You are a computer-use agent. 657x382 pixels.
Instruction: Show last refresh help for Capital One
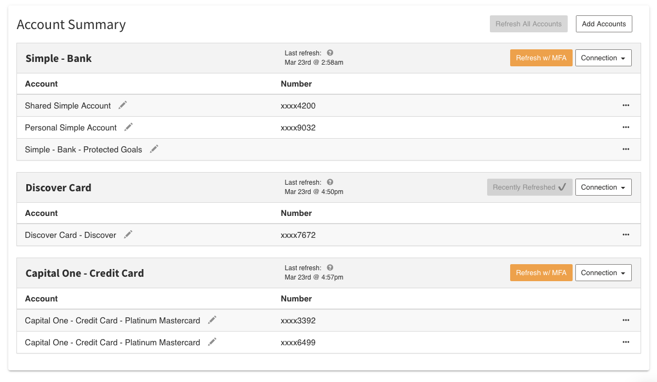[330, 267]
